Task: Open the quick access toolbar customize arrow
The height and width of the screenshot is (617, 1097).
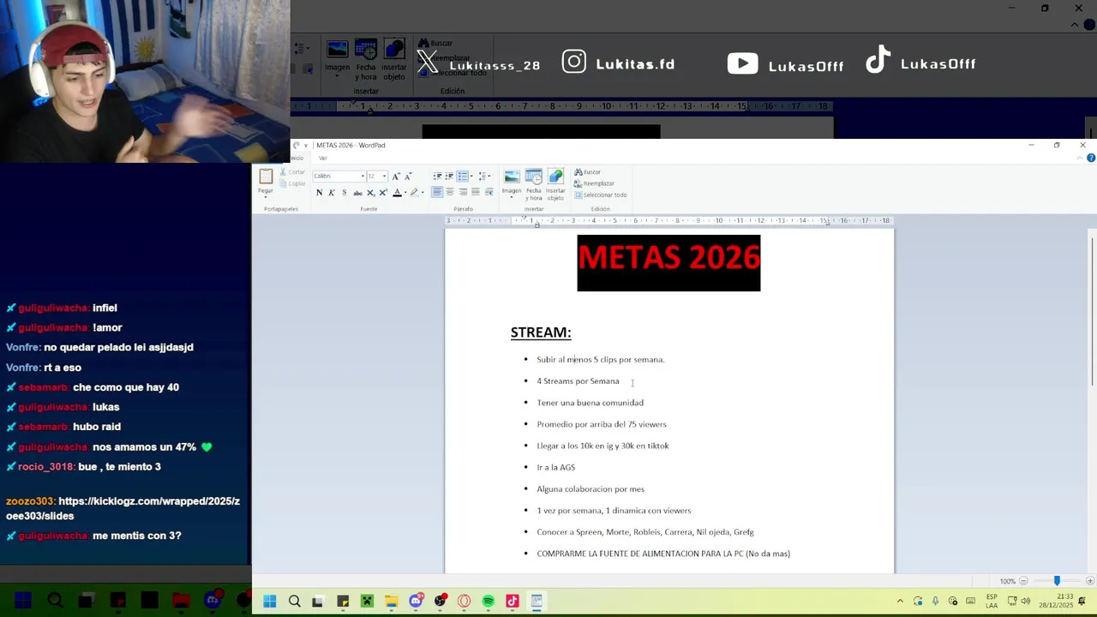Action: [306, 145]
